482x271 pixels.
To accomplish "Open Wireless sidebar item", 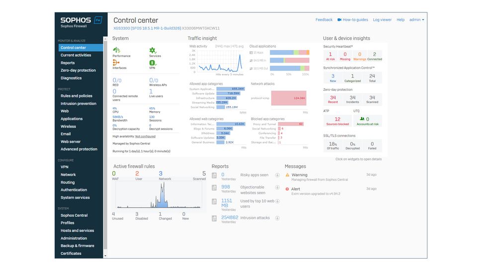I will coord(68,127).
